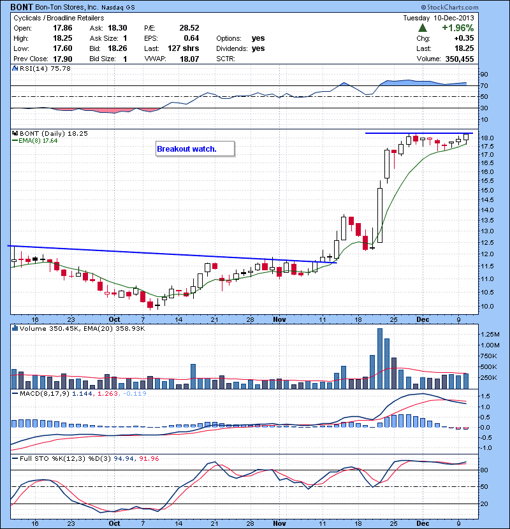Click the MACD signal value '1.263'
Viewport: 510px width, 529px height.
(108, 394)
